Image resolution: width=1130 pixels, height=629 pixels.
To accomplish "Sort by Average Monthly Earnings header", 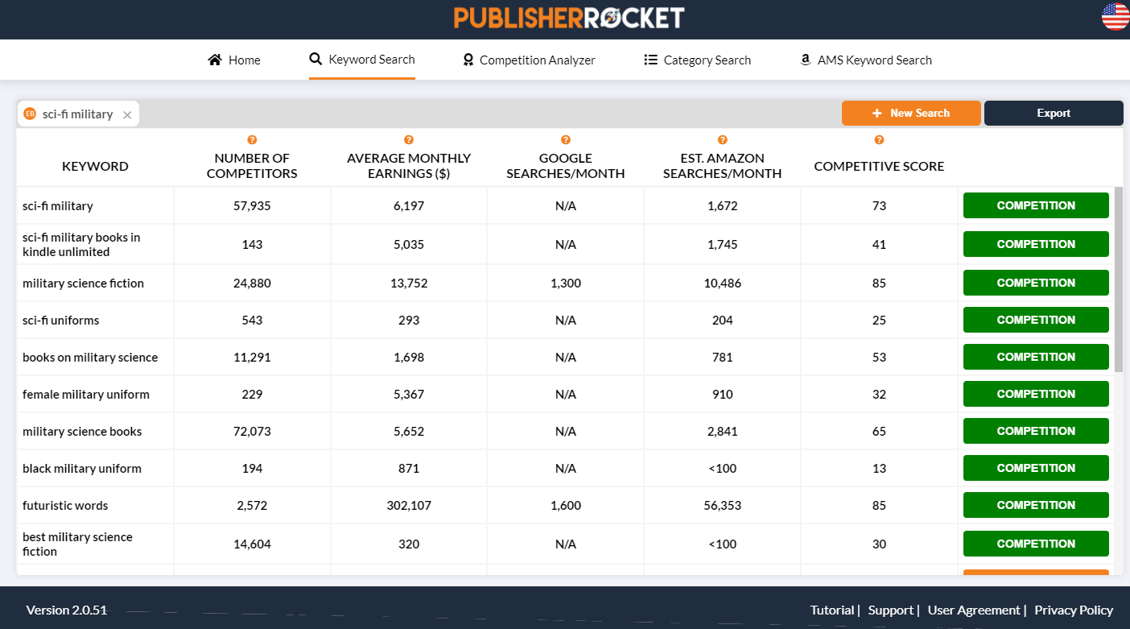I will coord(409,165).
